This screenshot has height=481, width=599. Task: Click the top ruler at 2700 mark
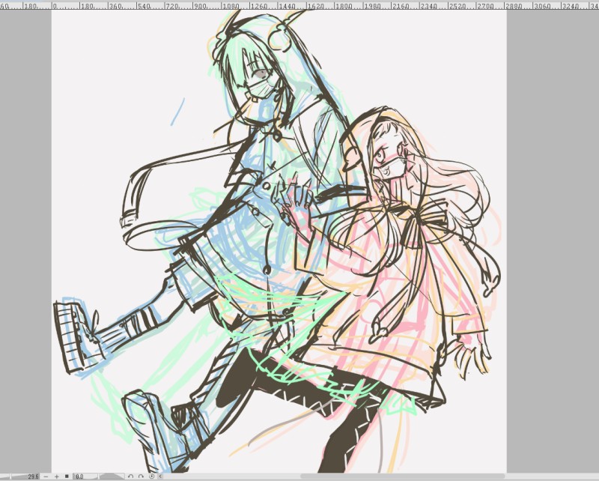(x=485, y=6)
